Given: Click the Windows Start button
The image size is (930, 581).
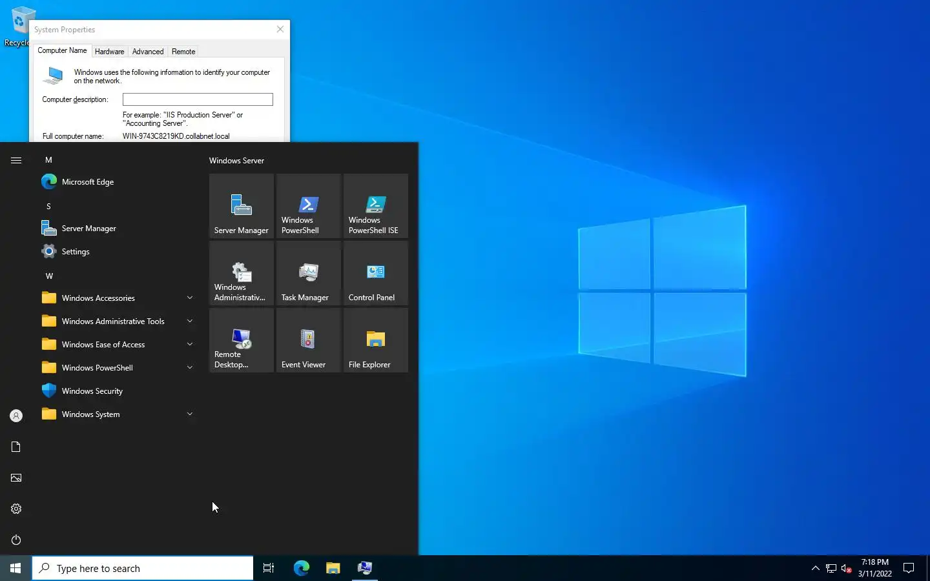Looking at the screenshot, I should (15, 568).
